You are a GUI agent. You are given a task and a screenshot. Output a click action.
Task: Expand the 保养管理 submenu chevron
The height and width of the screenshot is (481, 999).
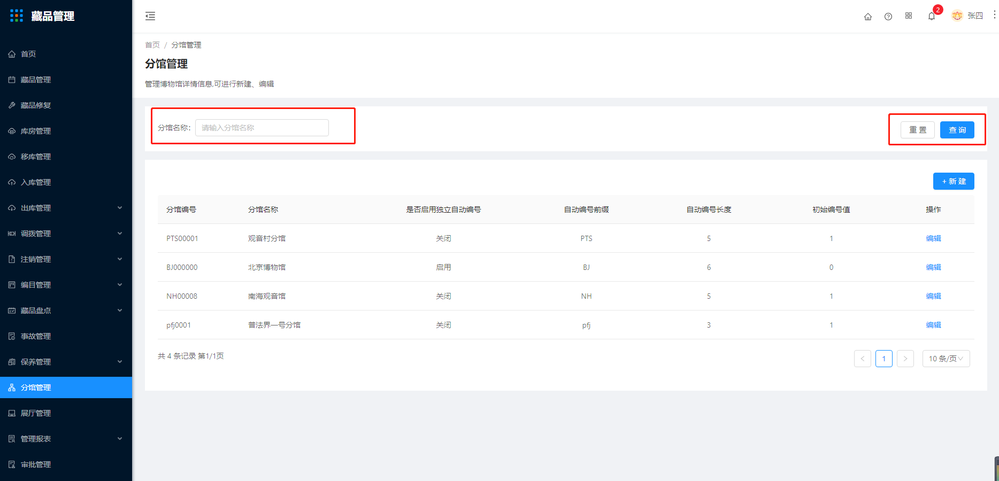pyautogui.click(x=120, y=362)
